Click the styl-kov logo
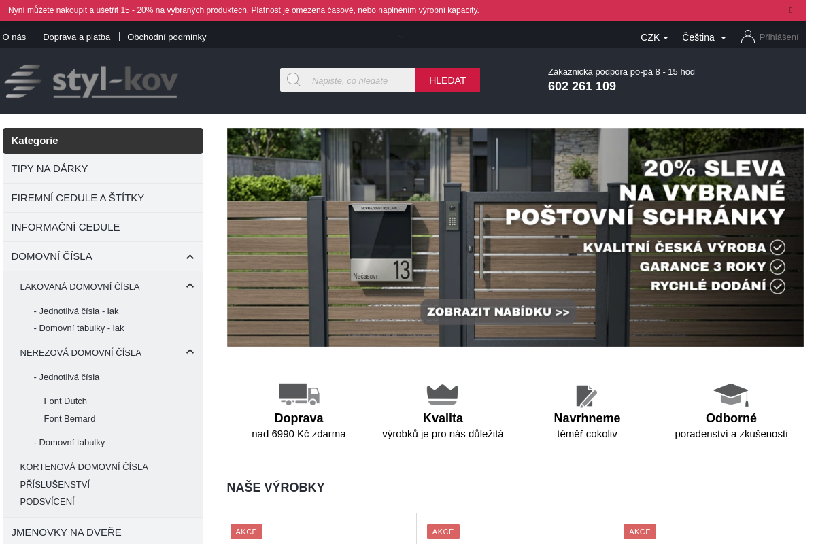This screenshot has height=544, width=816. (x=91, y=82)
